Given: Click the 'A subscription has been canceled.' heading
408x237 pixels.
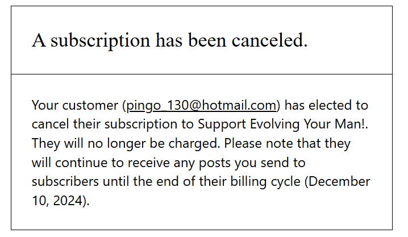Looking at the screenshot, I should [169, 40].
